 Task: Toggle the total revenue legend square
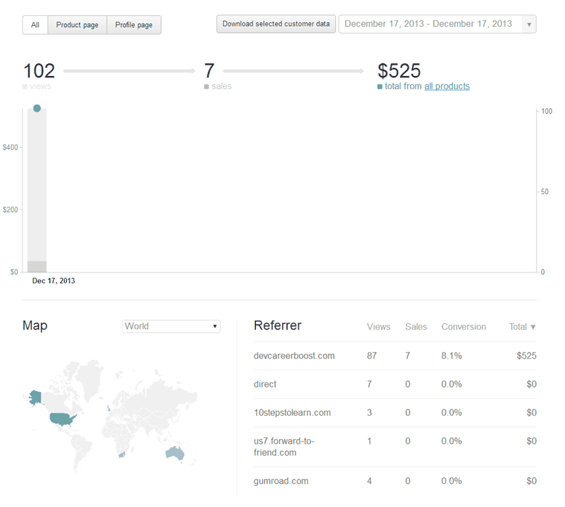[x=380, y=86]
